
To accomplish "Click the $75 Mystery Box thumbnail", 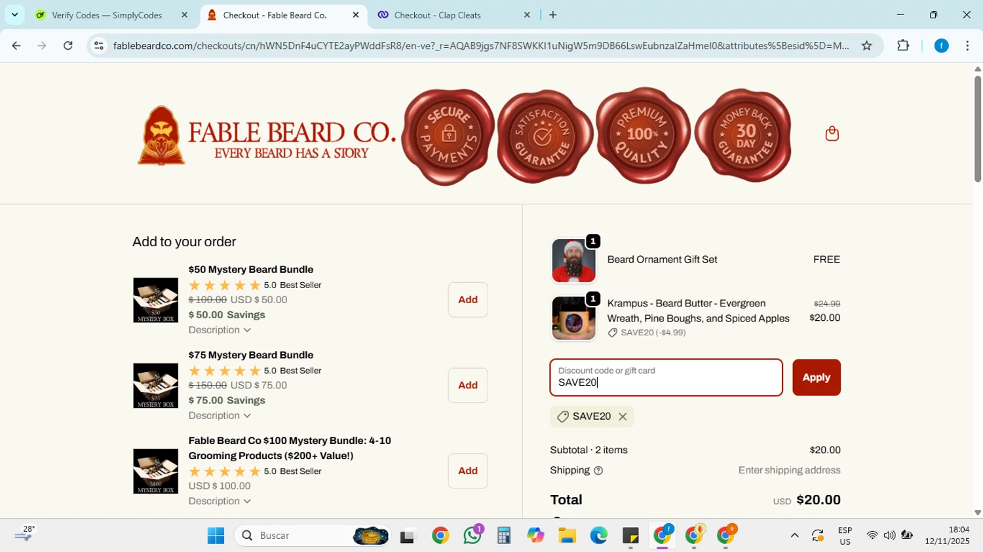I will pos(155,386).
